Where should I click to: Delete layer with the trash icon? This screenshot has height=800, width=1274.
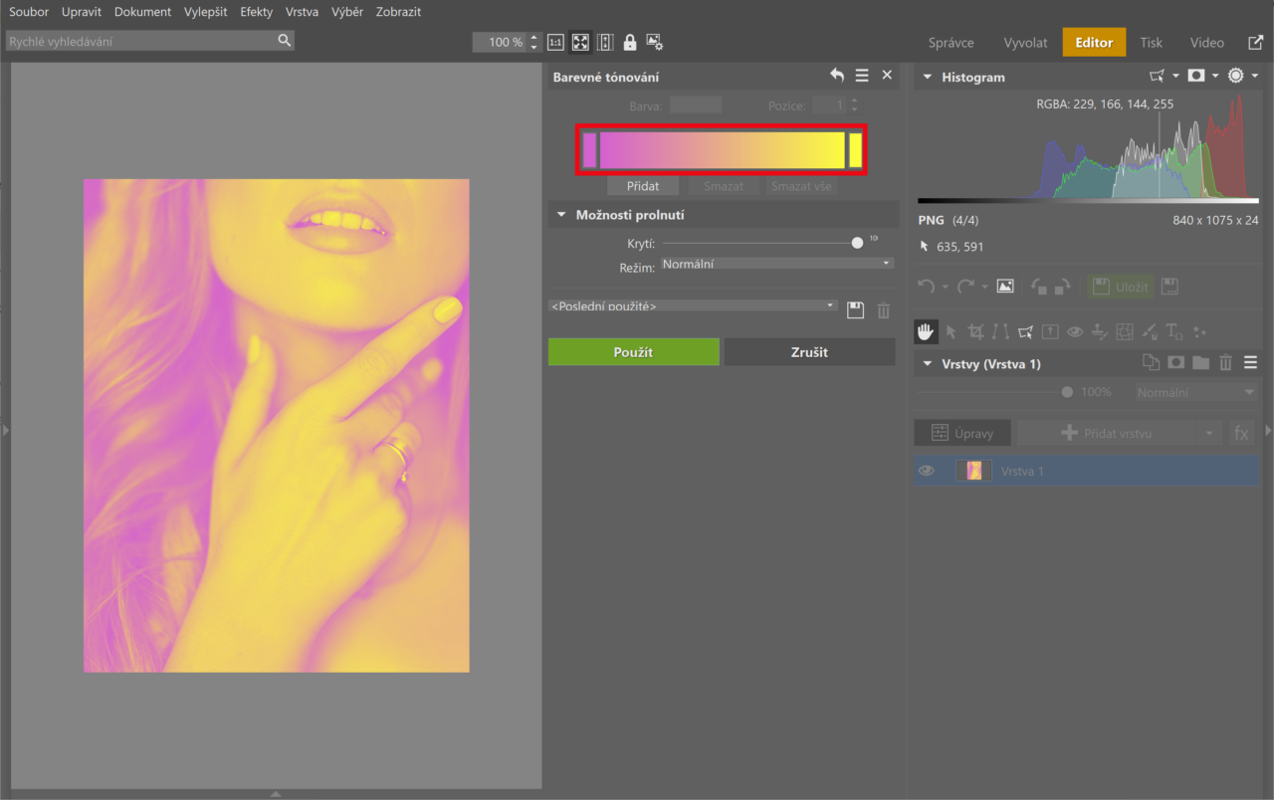tap(1226, 363)
